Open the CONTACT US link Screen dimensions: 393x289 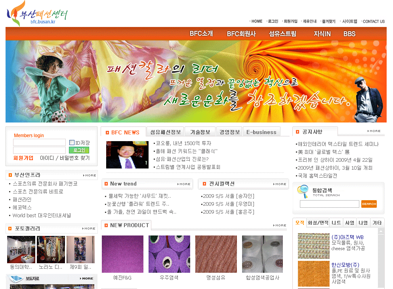373,21
